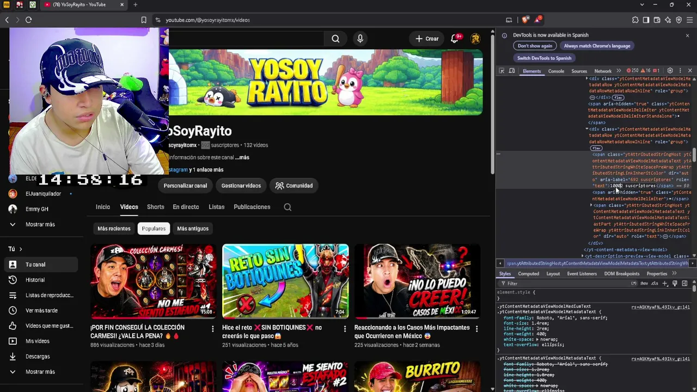Switch to En directo tab
This screenshot has width=697, height=392.
coord(186,207)
